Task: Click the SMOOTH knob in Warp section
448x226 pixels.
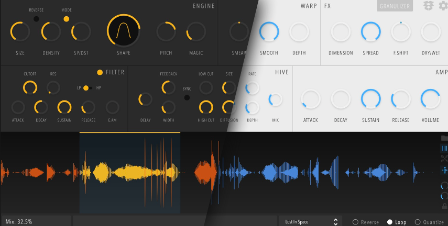Action: click(269, 31)
